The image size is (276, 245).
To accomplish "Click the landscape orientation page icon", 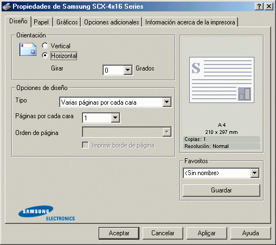I will [28, 49].
